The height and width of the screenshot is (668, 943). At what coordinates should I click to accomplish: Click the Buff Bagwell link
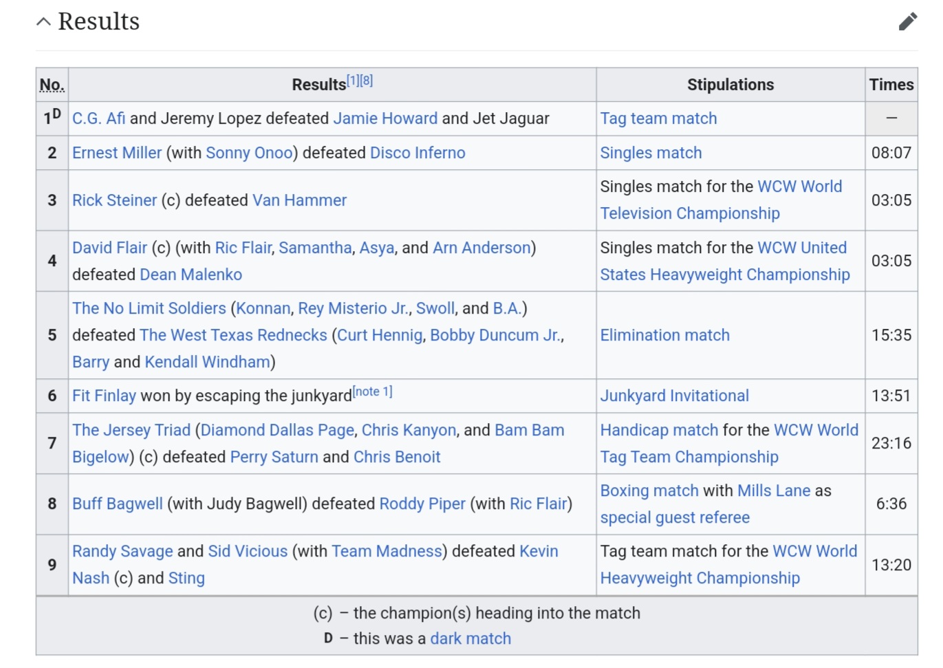point(117,504)
